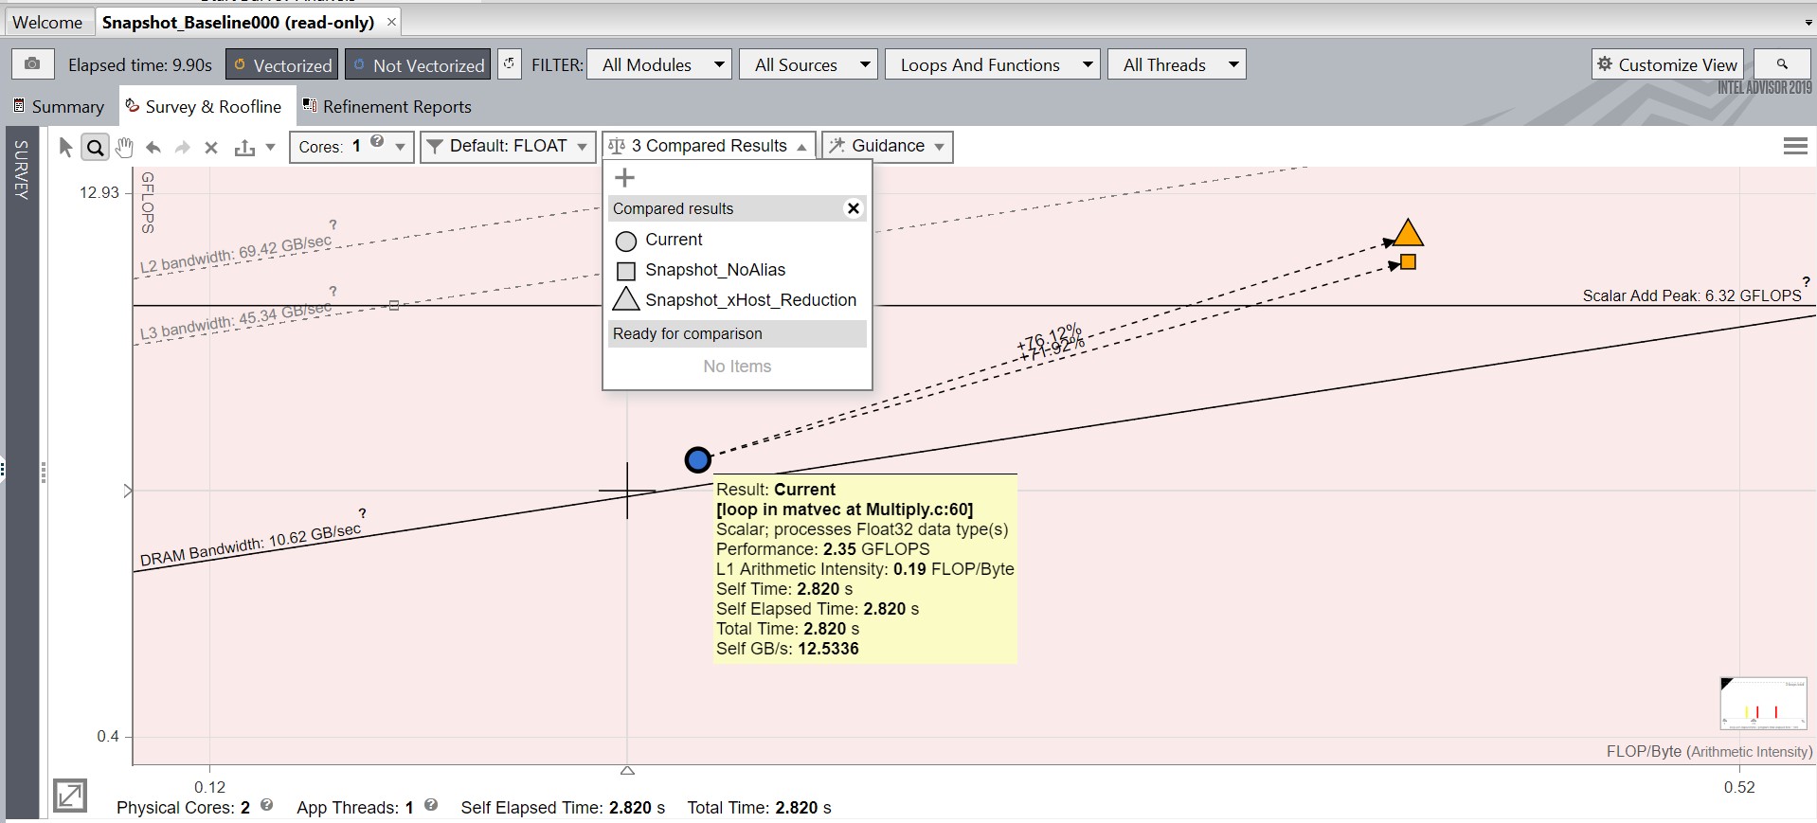1817x823 pixels.
Task: Click the cancel zoom X icon
Action: pos(211,147)
